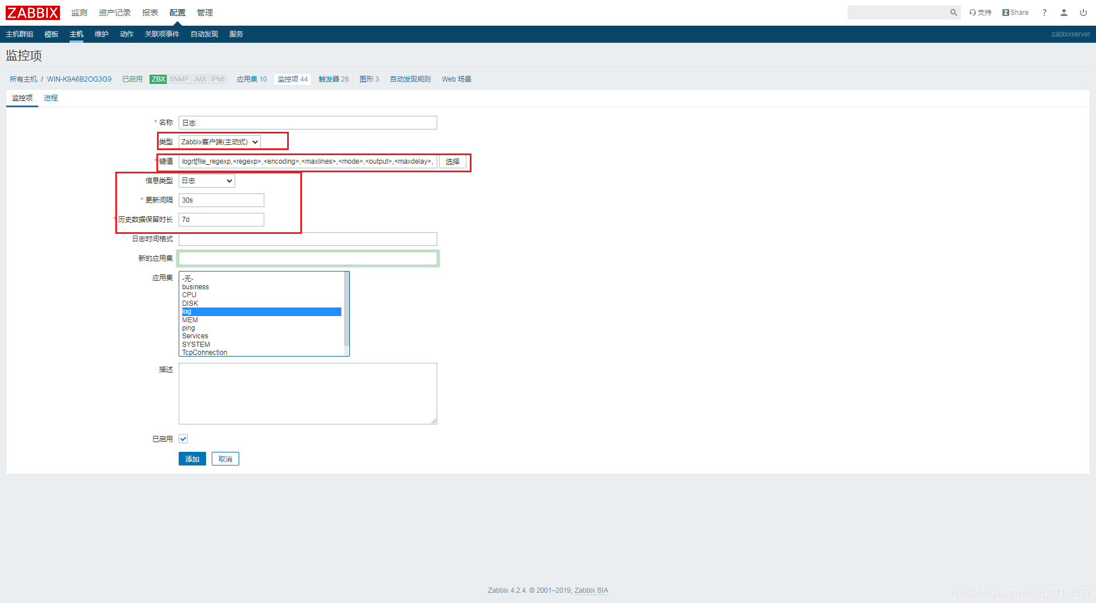Select MEM in application list
This screenshot has height=603, width=1096.
point(261,320)
